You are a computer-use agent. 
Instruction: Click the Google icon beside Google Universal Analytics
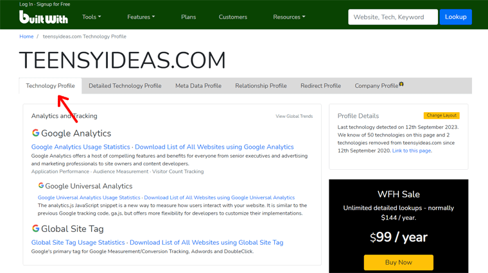click(x=40, y=185)
